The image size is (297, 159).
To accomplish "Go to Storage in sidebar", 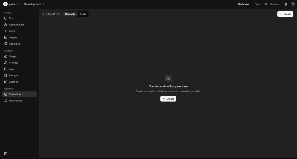I will coord(13,75).
